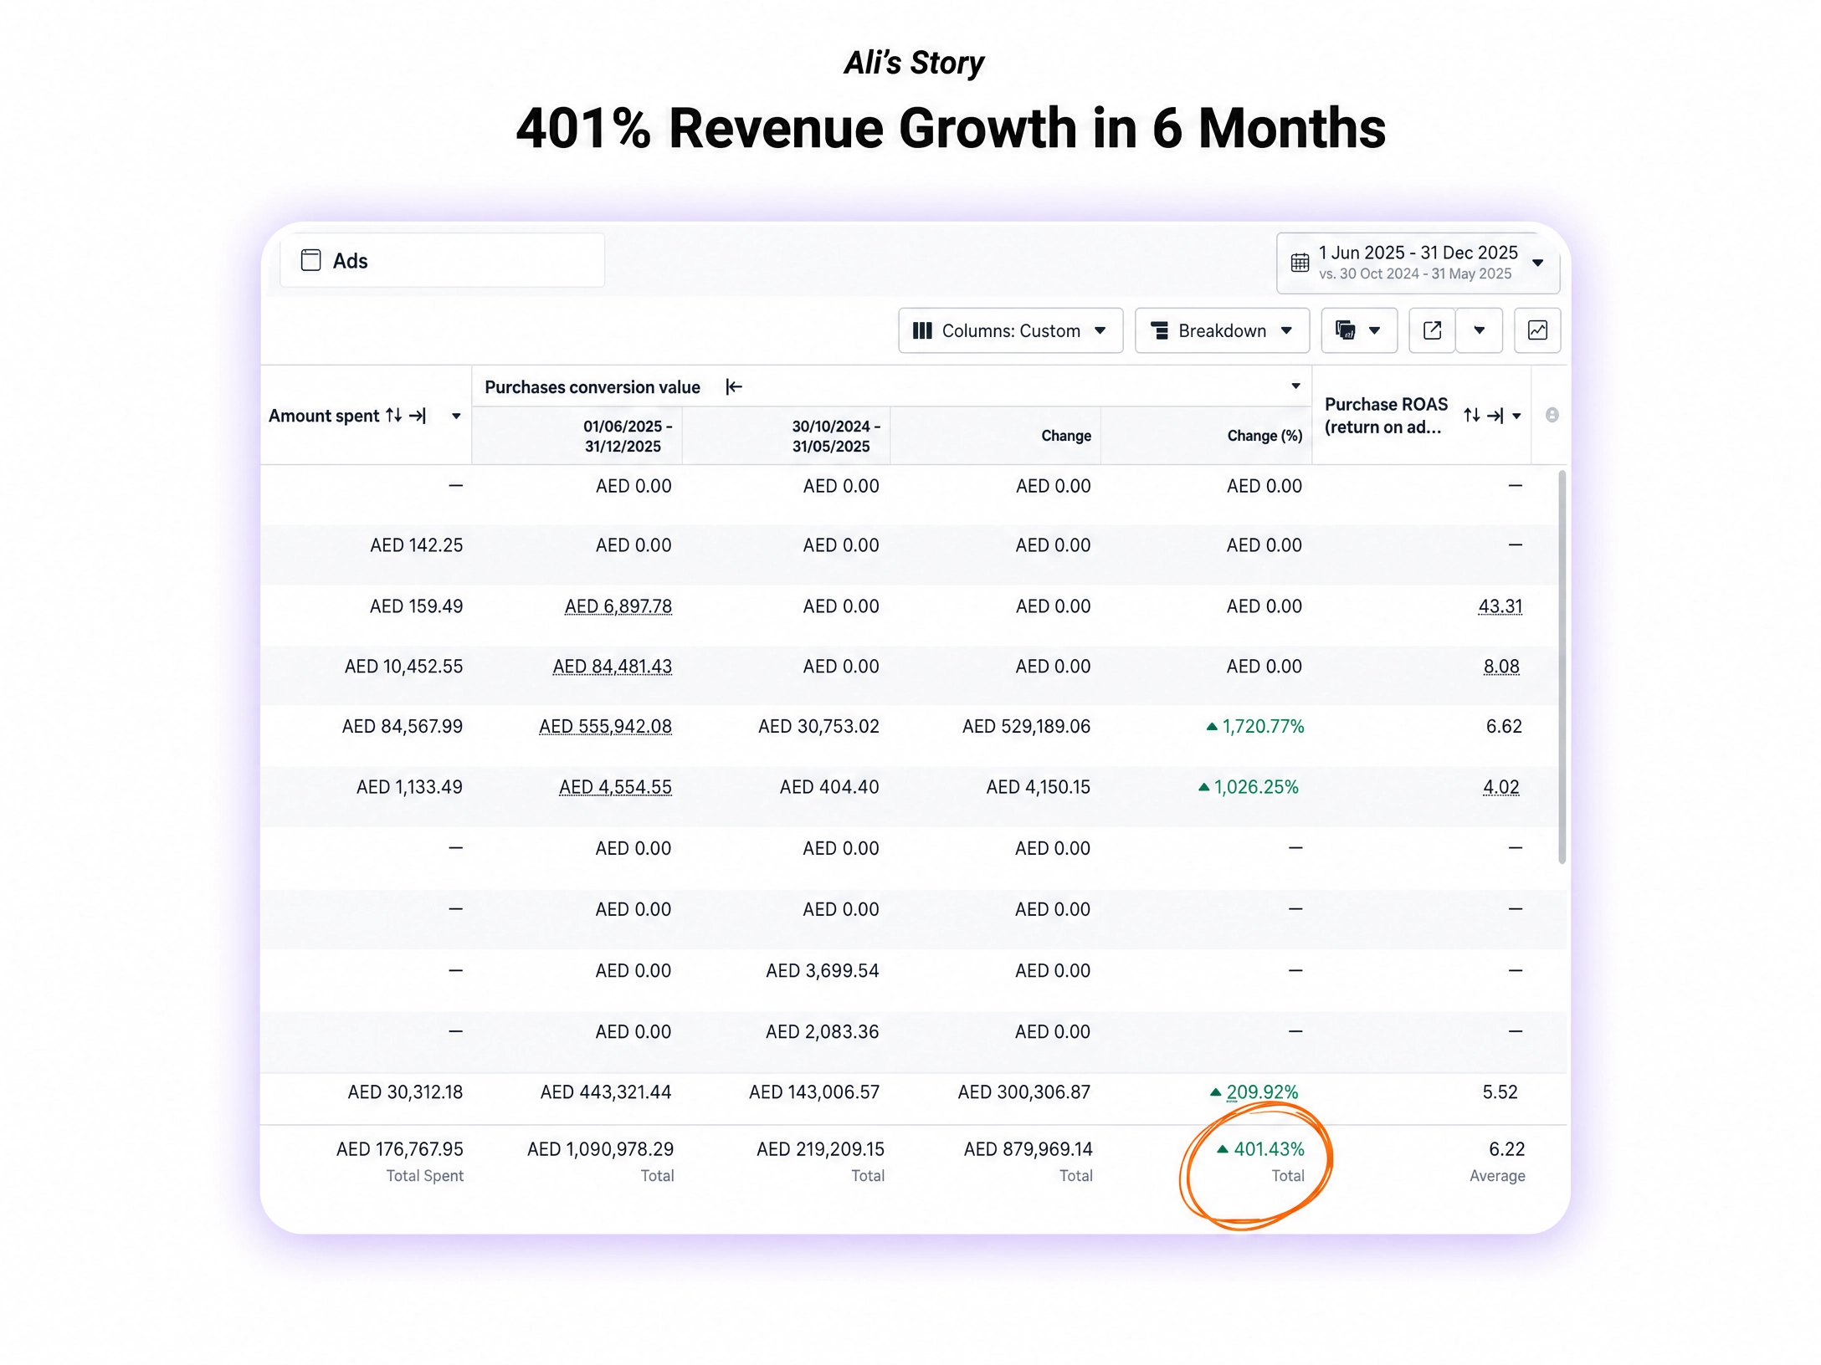Click the add column icon in header
The height and width of the screenshot is (1365, 1821).
coord(1552,415)
